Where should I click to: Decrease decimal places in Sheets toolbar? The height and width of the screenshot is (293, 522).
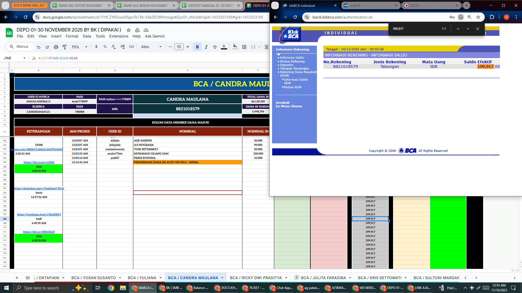pyautogui.click(x=113, y=47)
